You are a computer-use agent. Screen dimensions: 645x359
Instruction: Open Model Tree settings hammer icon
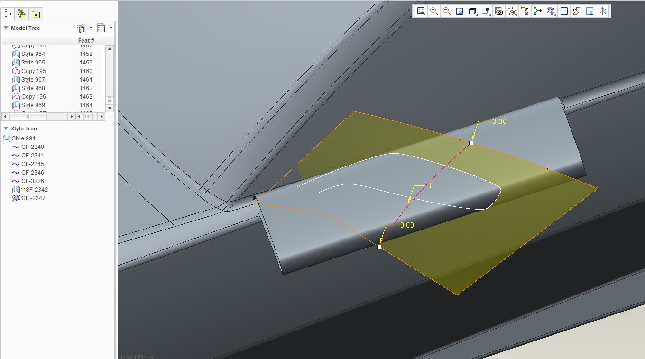81,28
